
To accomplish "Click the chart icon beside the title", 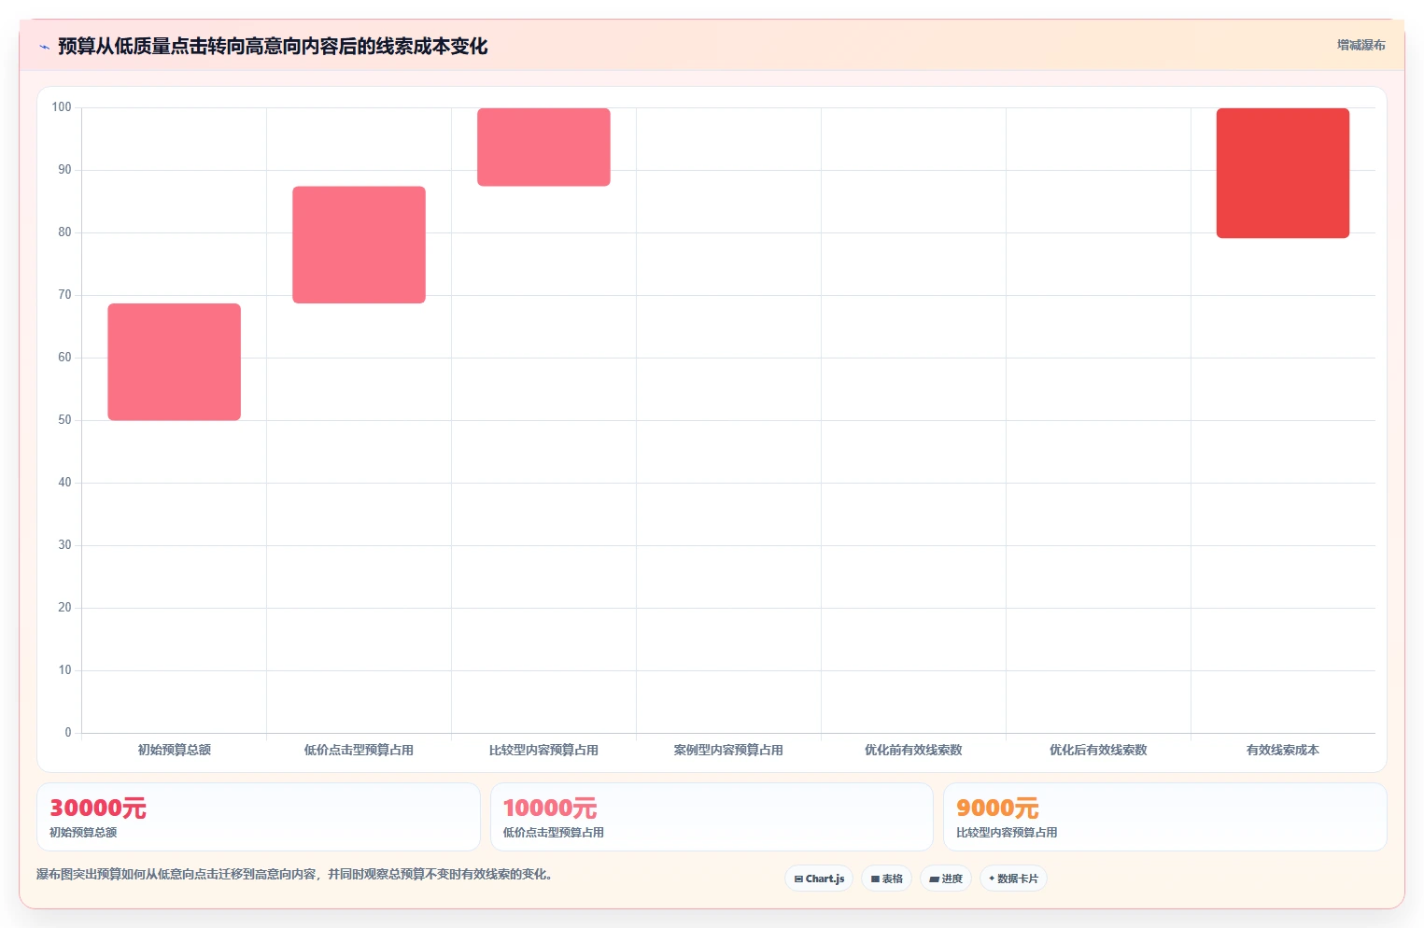I will pos(44,47).
